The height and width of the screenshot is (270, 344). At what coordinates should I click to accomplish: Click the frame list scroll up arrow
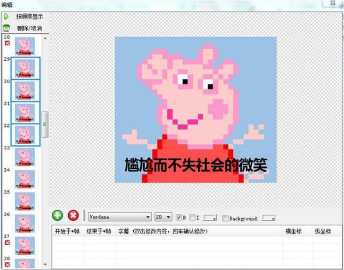tap(45, 38)
